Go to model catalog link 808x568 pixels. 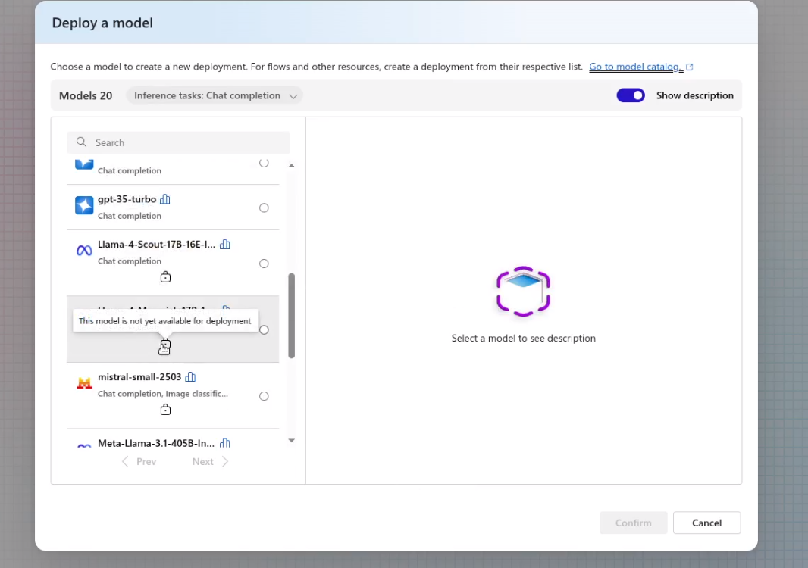[x=636, y=67]
